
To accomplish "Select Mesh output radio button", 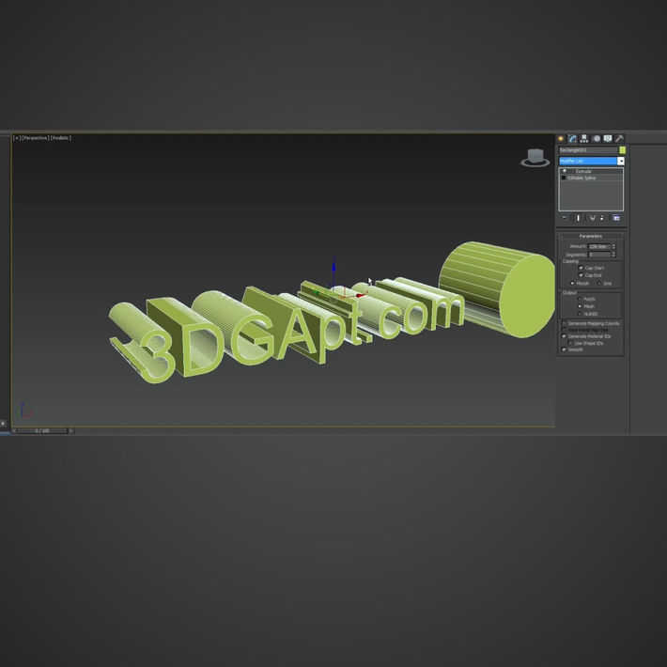I will [x=580, y=306].
